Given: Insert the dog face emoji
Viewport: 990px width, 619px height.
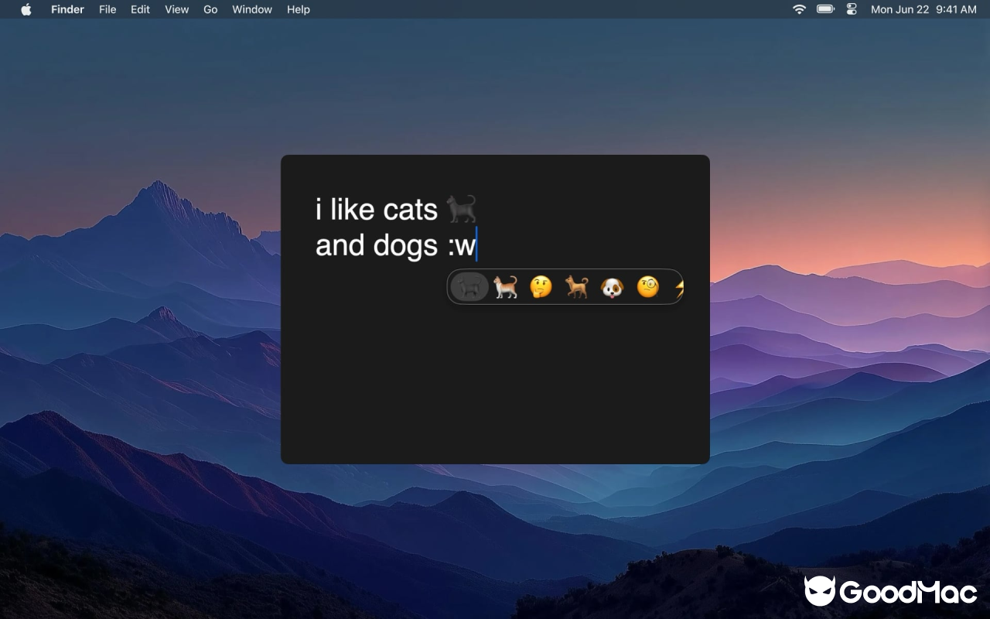Looking at the screenshot, I should click(612, 287).
